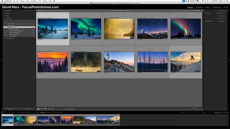Hide the right panel group via edge arrow
This screenshot has width=230, height=129.
point(229,60)
